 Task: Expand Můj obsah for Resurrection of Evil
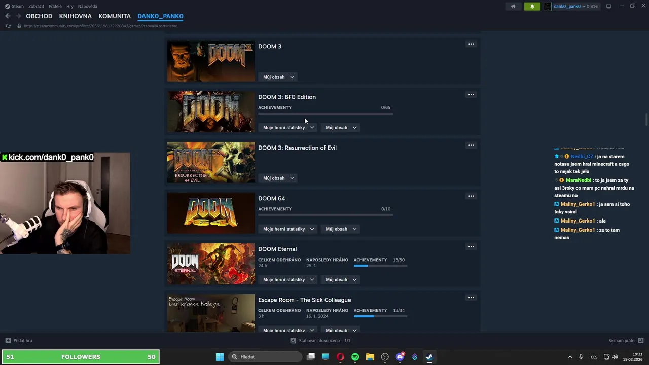[278, 178]
